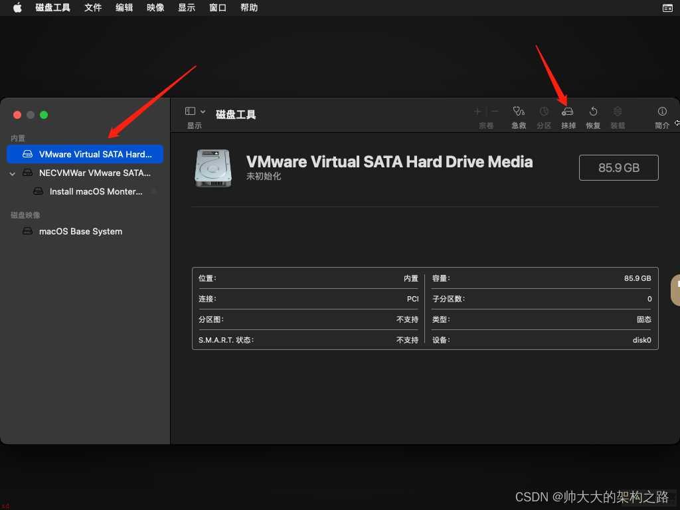This screenshot has height=510, width=680.
Task: Click the 磁盘映像 sidebar section header
Action: (25, 214)
